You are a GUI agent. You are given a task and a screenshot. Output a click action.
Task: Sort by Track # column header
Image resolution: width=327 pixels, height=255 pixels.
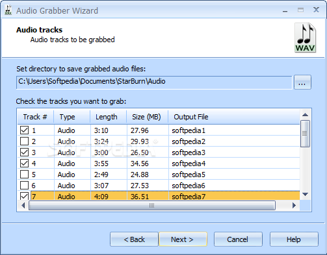36,117
